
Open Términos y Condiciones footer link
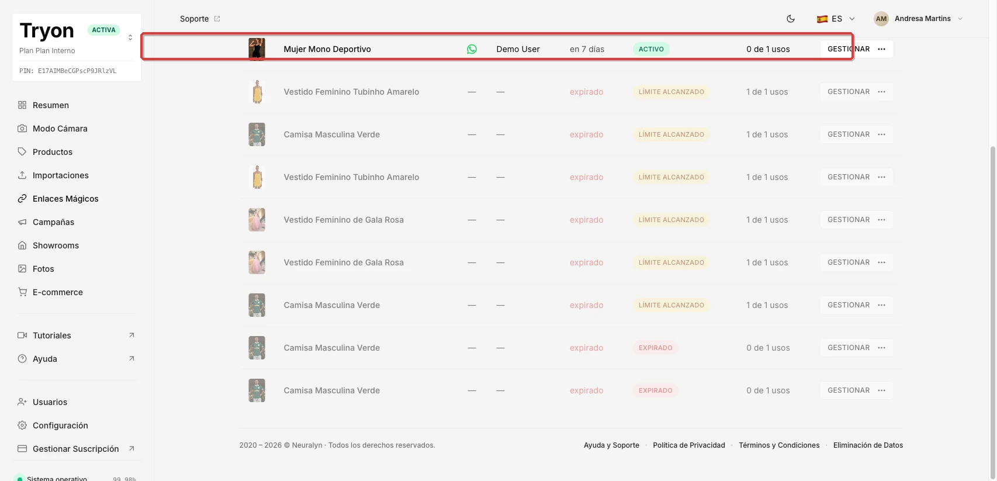779,445
